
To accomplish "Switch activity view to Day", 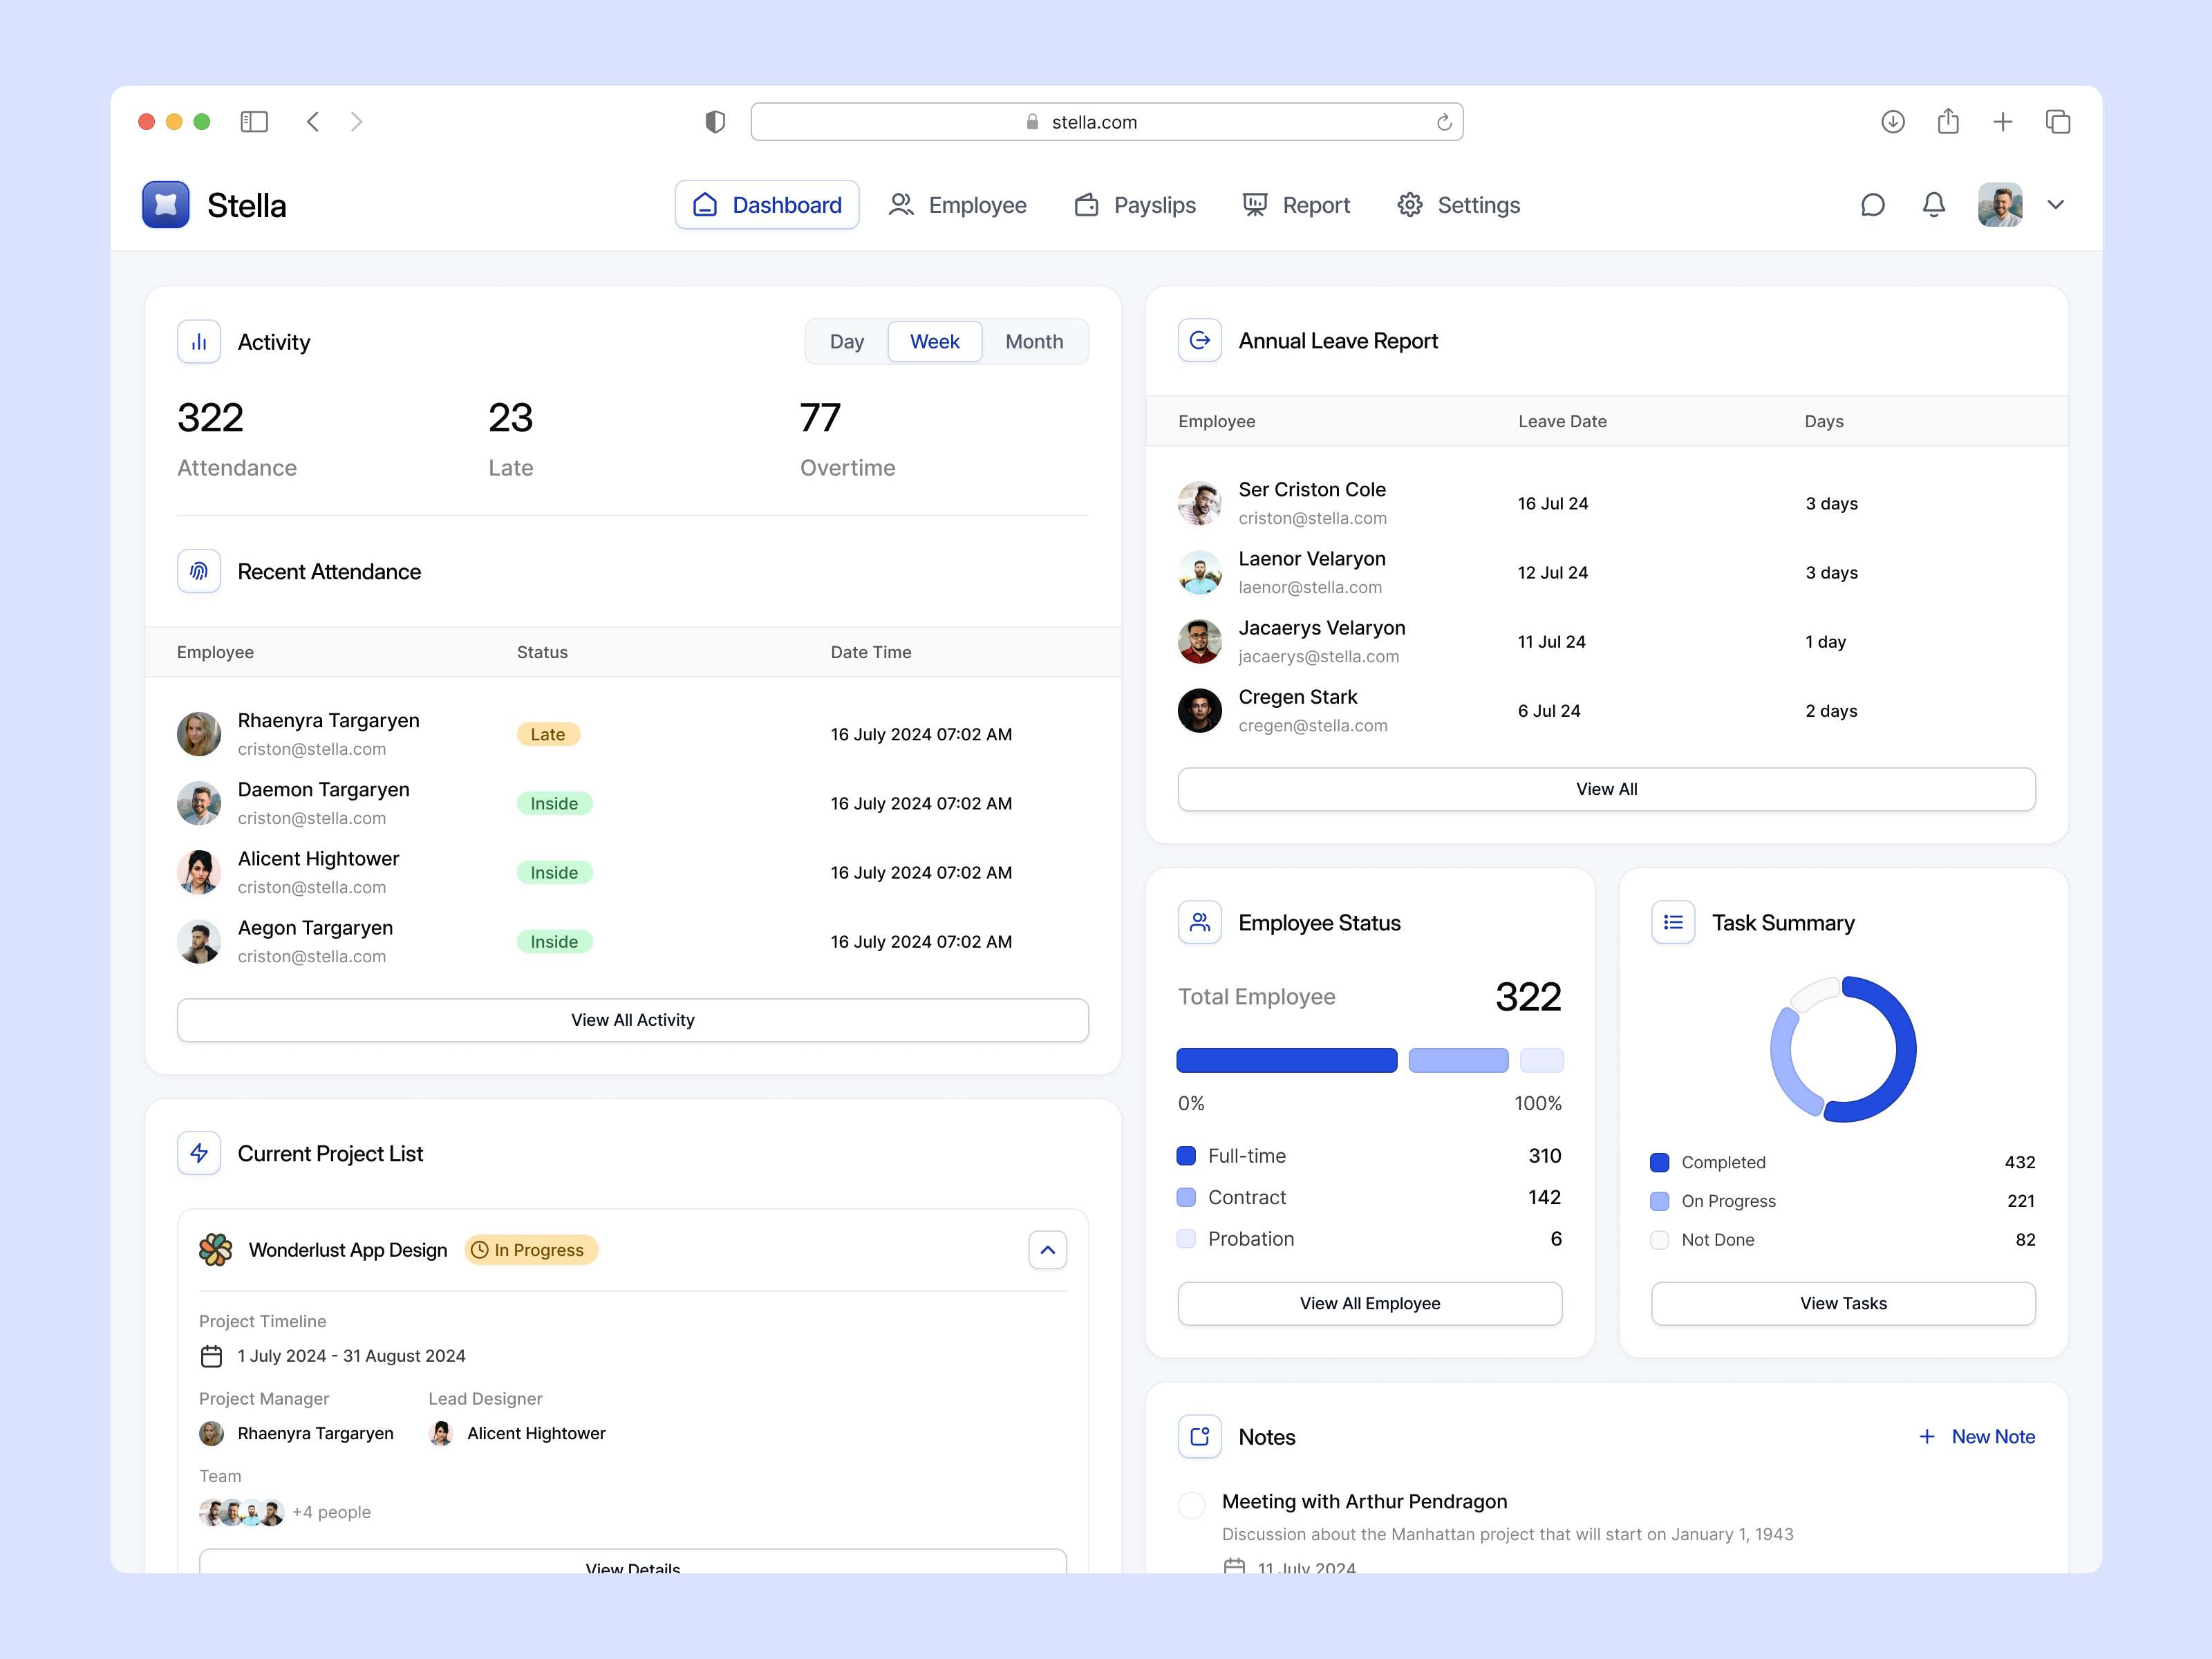I will 846,341.
